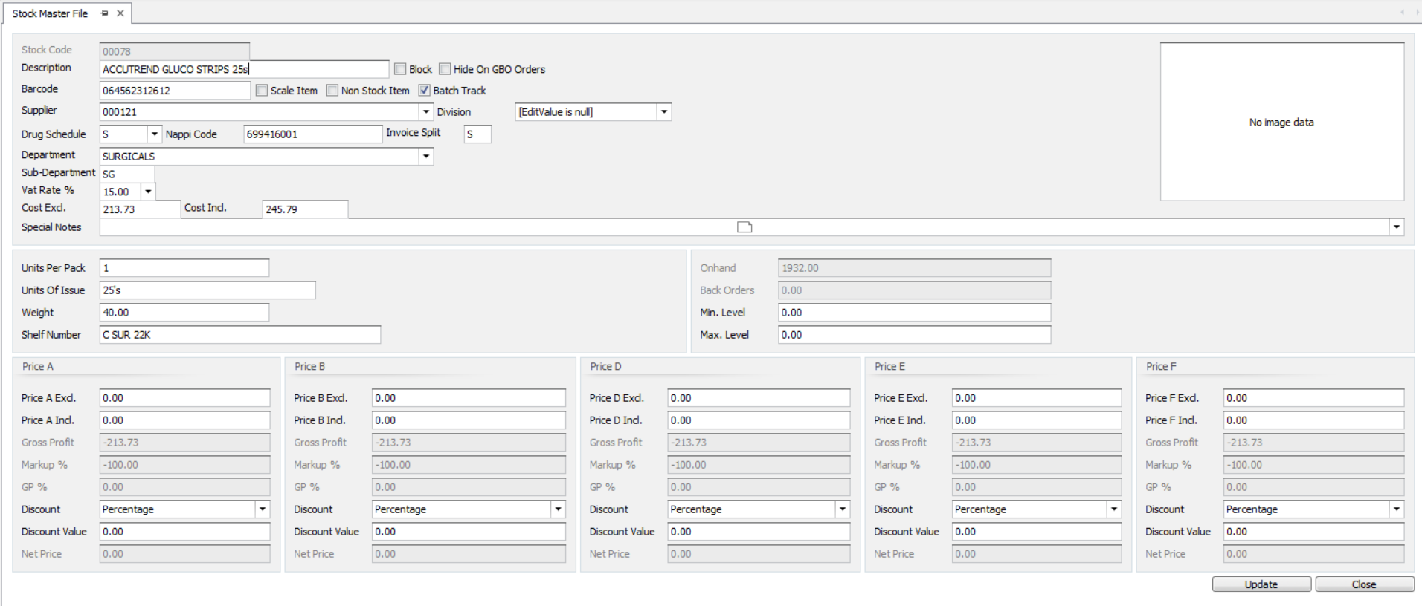Click the Weight input field

[184, 313]
